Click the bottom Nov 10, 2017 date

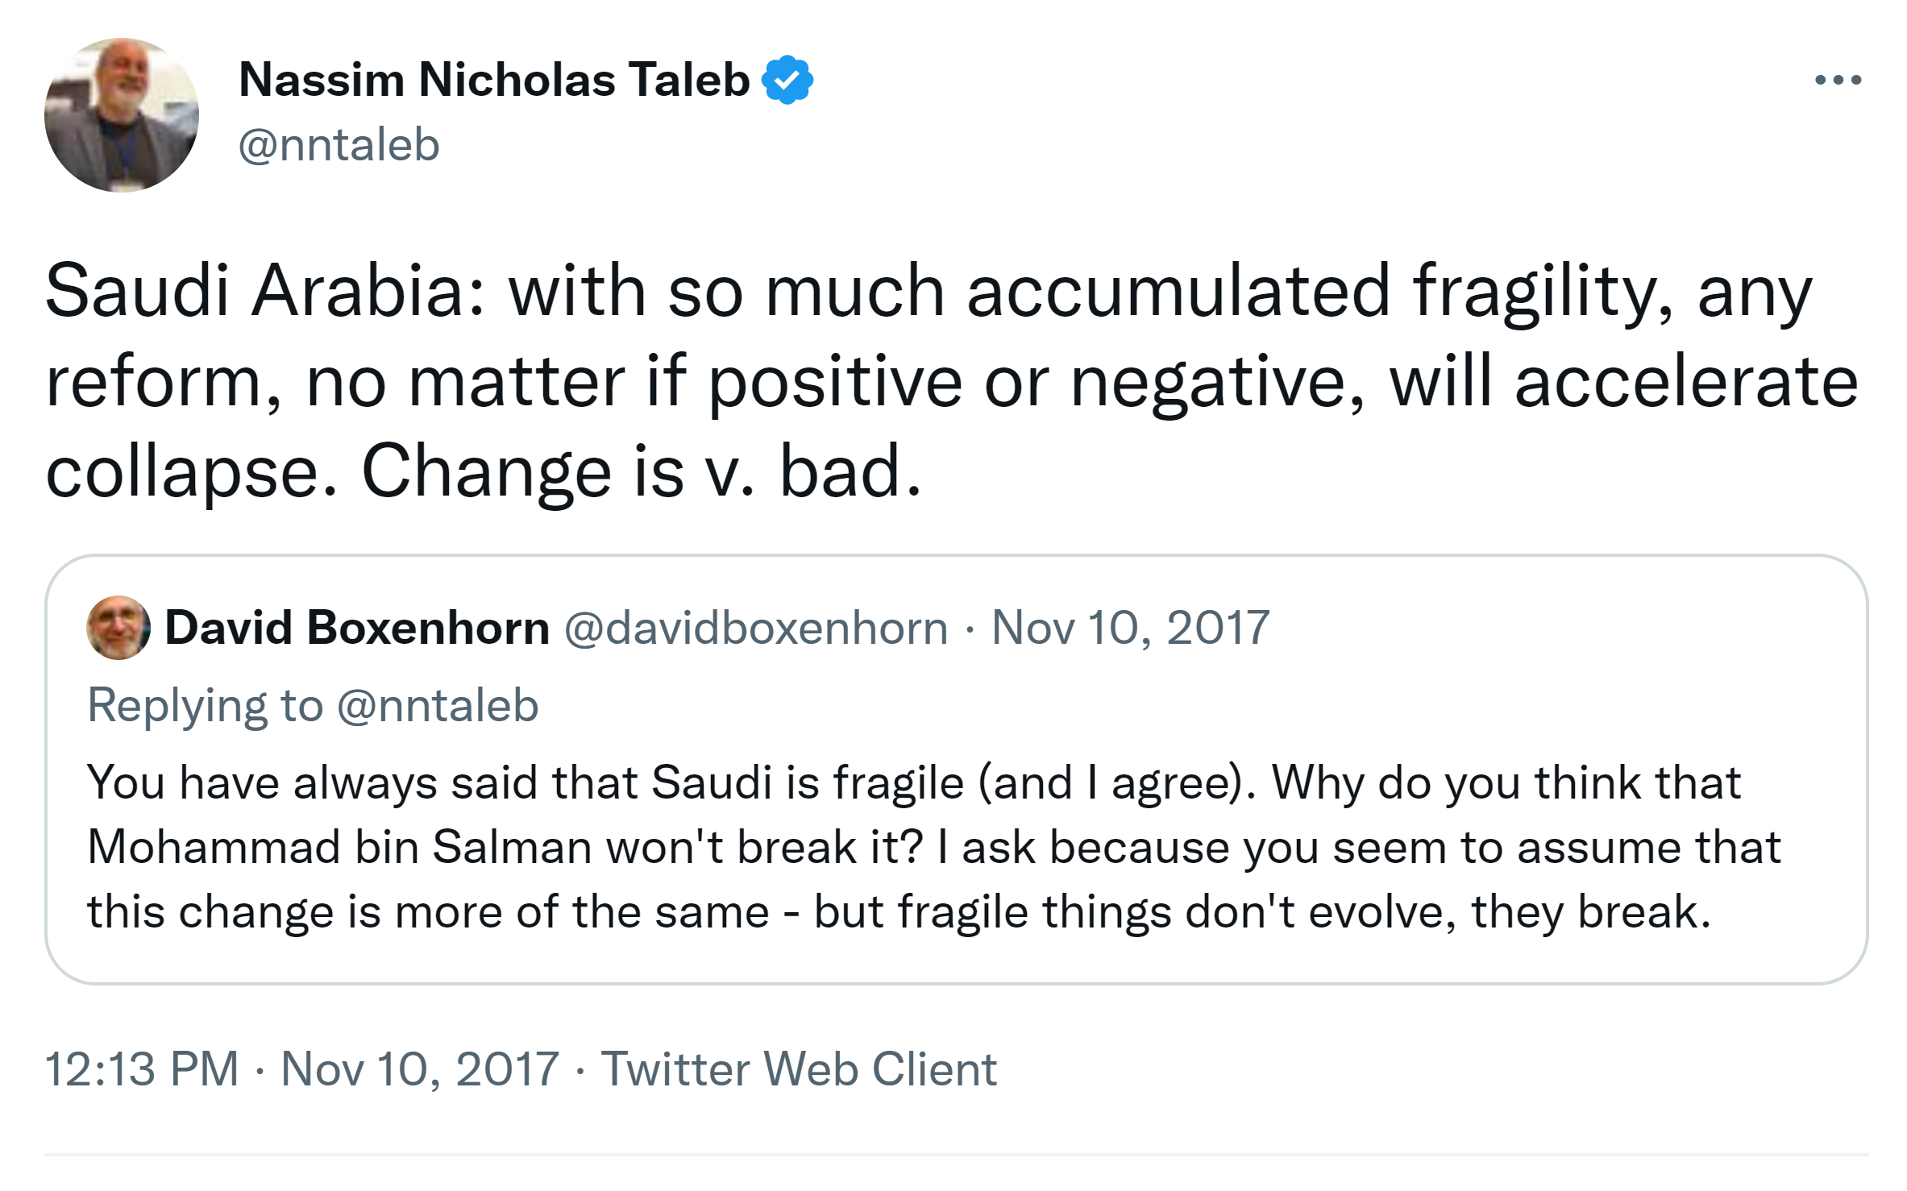[419, 1069]
